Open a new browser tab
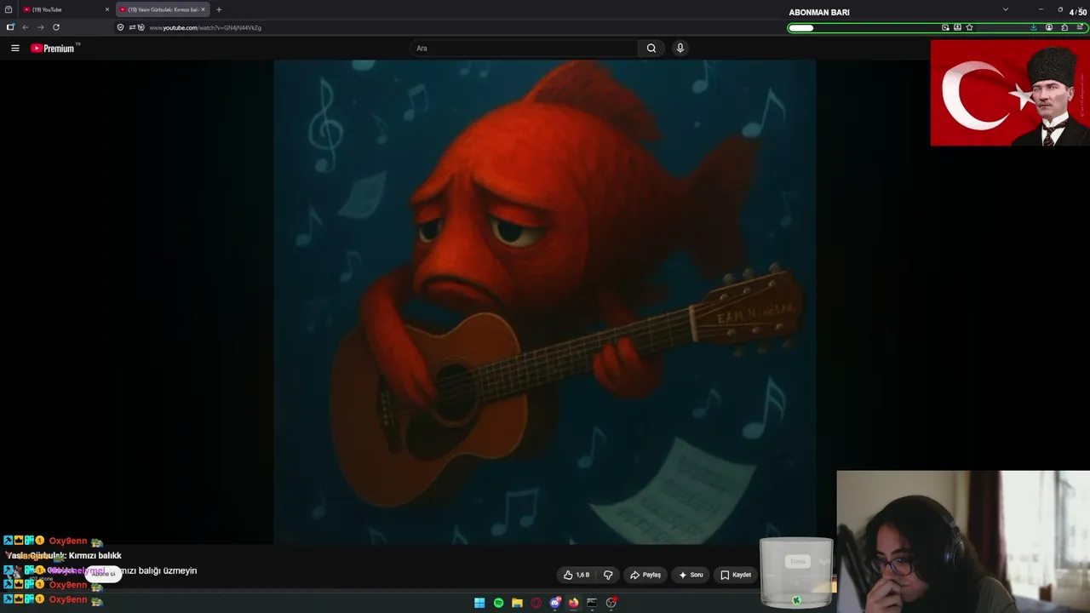Viewport: 1090px width, 613px height. pyautogui.click(x=219, y=9)
